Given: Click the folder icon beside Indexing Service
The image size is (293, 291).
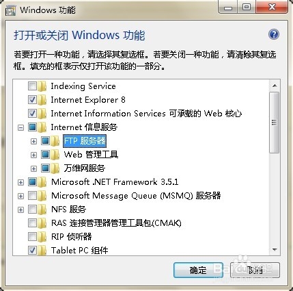Looking at the screenshot, I should [42, 86].
